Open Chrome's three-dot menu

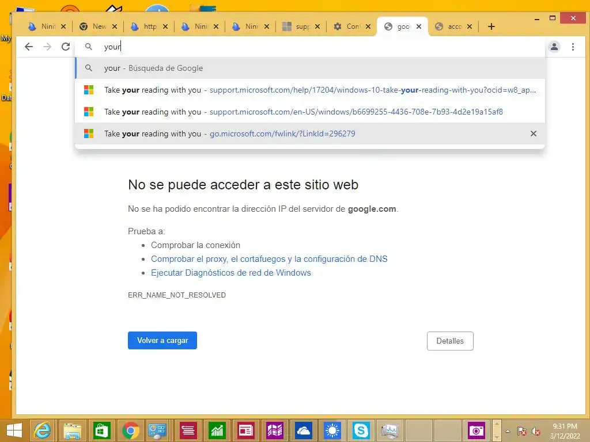[573, 47]
